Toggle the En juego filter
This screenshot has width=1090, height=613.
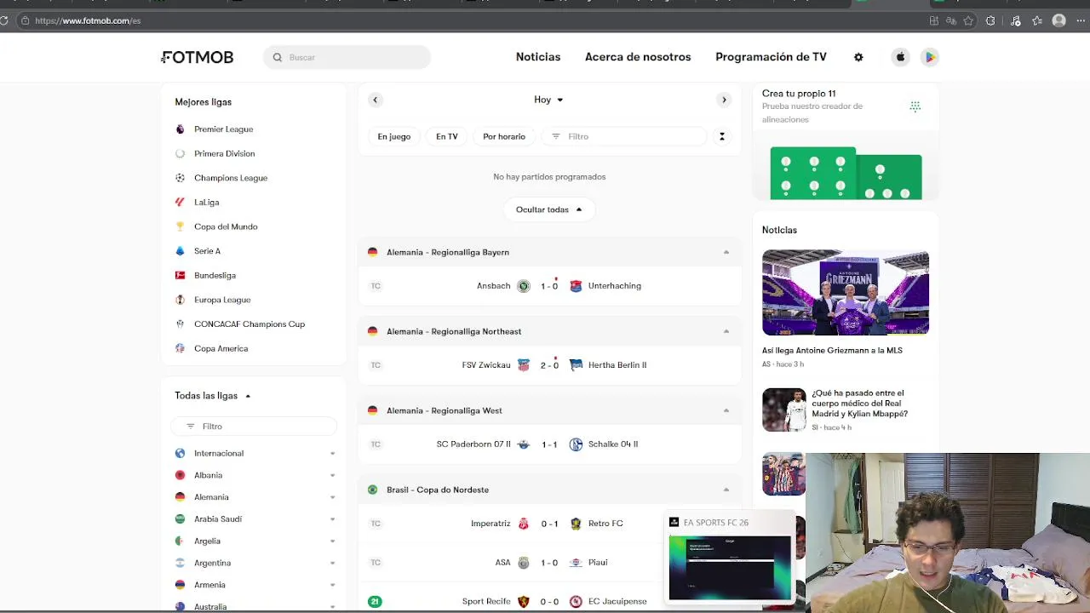click(394, 136)
